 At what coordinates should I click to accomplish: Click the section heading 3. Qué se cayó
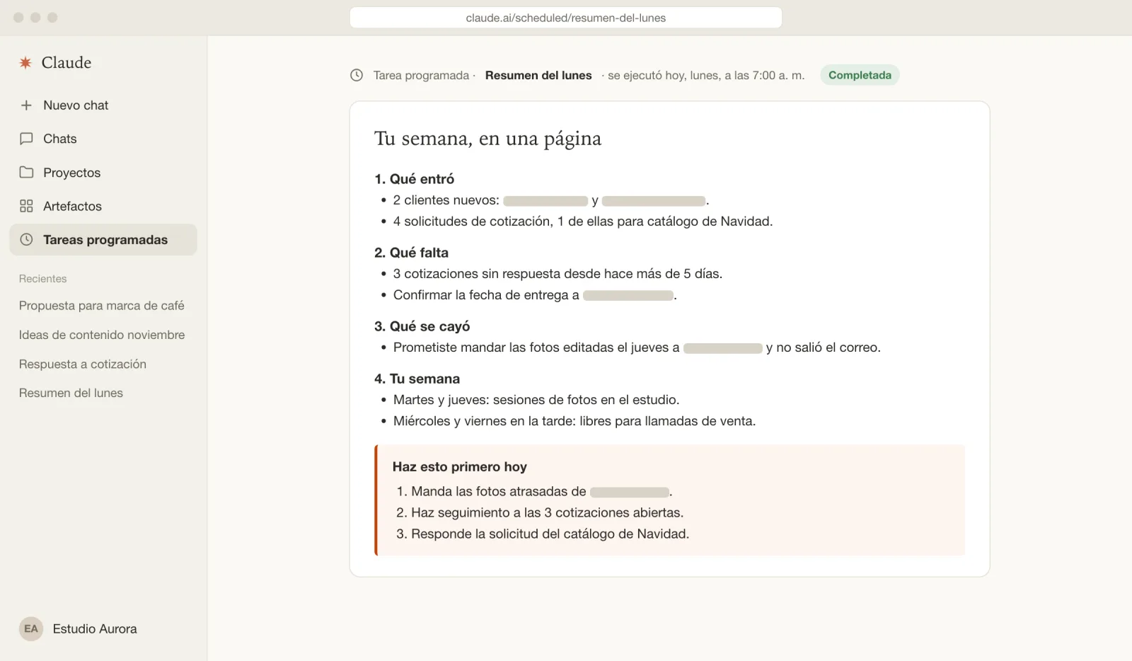click(x=422, y=326)
